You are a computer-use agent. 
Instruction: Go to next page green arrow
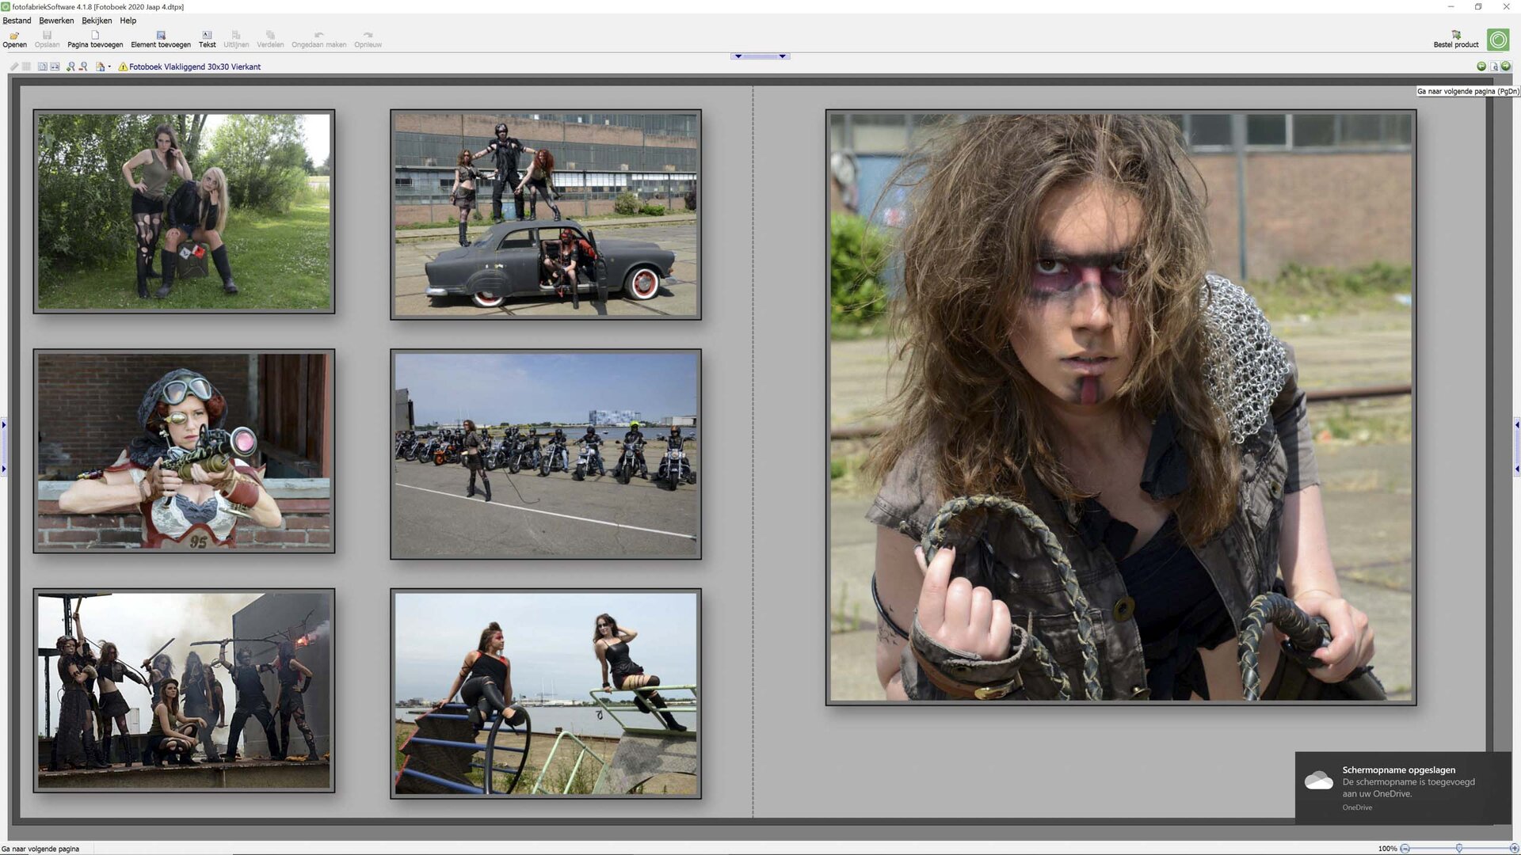coord(1506,66)
